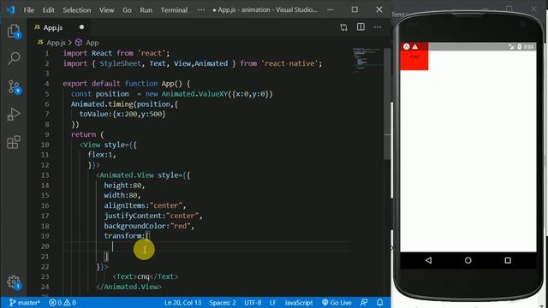Open editor More Actions ellipsis
Viewport: 548px width, 308px height.
click(x=378, y=27)
